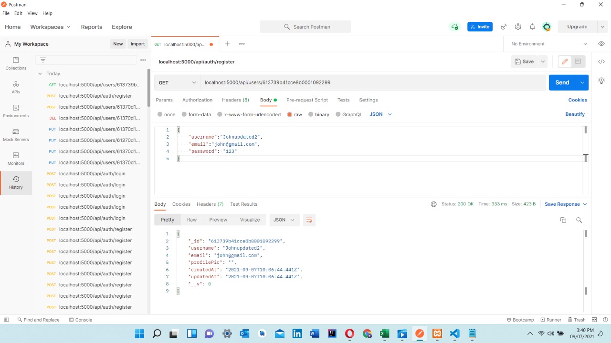Select the binary body type
Image resolution: width=611 pixels, height=343 pixels.
318,114
